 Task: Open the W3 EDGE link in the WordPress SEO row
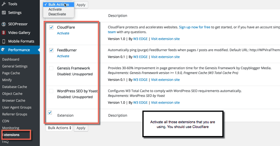[140, 103]
